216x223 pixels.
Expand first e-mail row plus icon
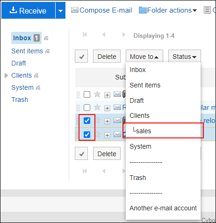pyautogui.click(x=107, y=95)
